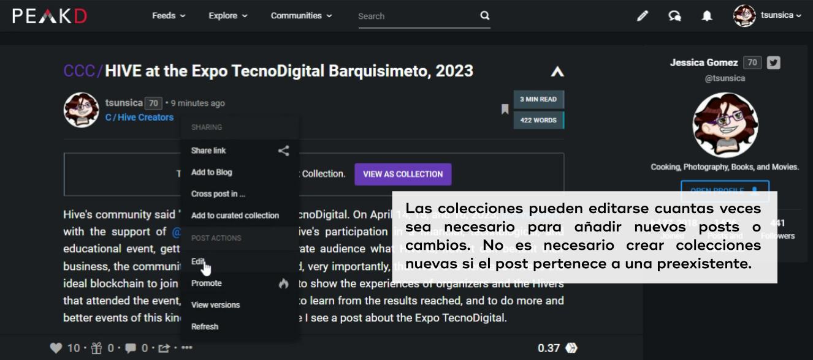Open the C/Hive Creators community link
Image resolution: width=813 pixels, height=360 pixels.
pos(139,118)
